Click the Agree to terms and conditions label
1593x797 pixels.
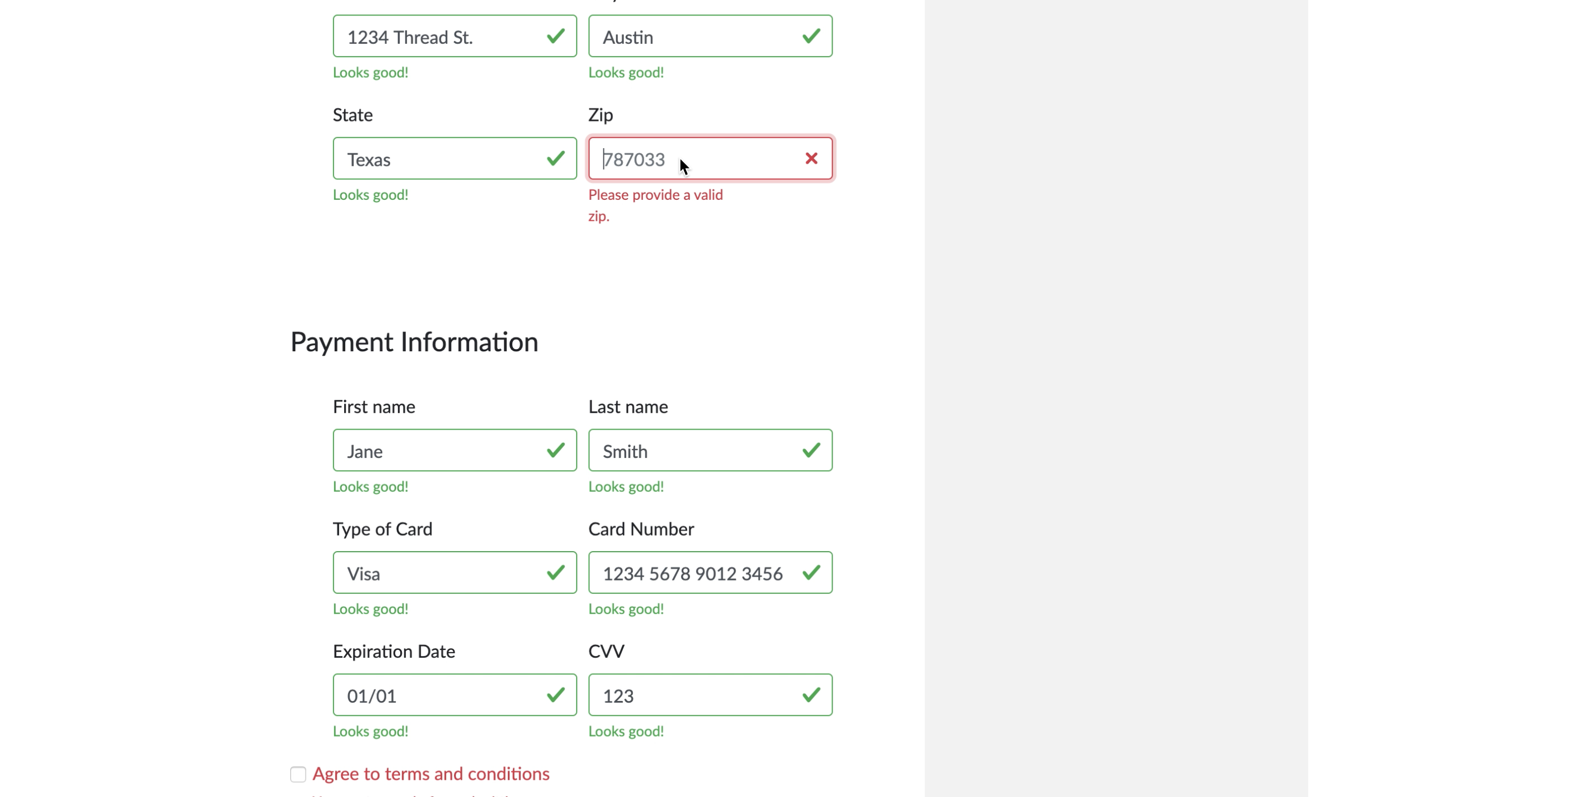tap(430, 774)
